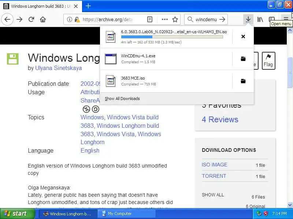This screenshot has height=219, width=293.
Task: Switch to My Computer taskbar window
Action: point(126,214)
